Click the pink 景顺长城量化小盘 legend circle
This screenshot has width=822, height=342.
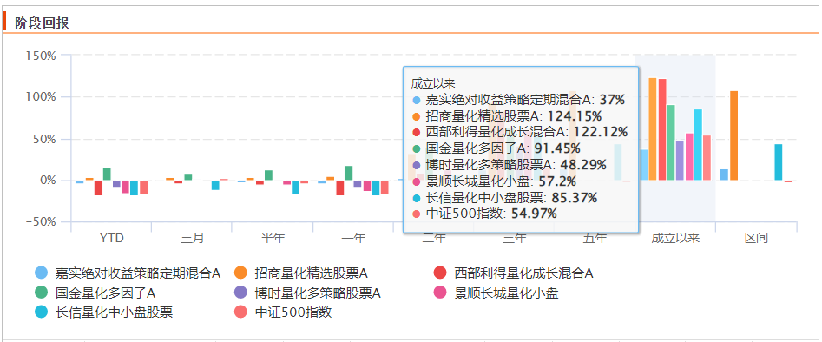(440, 293)
